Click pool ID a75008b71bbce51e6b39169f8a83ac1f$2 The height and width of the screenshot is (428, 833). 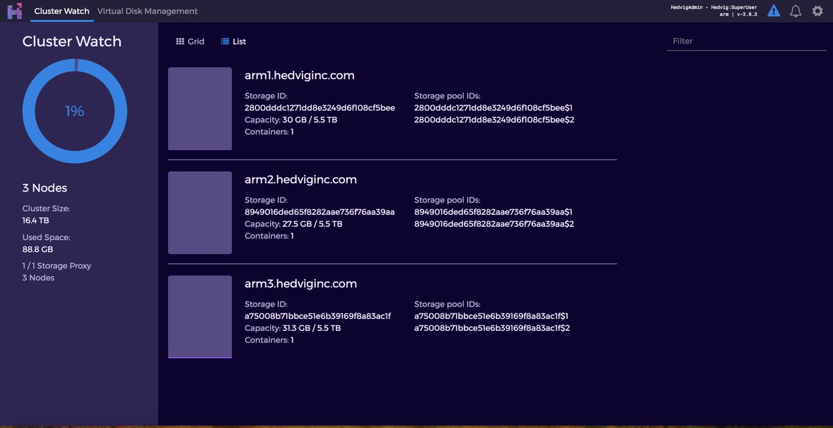tap(492, 327)
